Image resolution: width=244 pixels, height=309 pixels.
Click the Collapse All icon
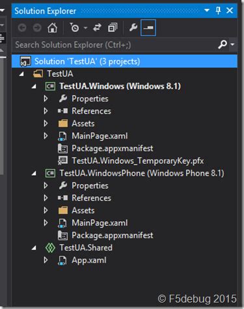(x=113, y=28)
